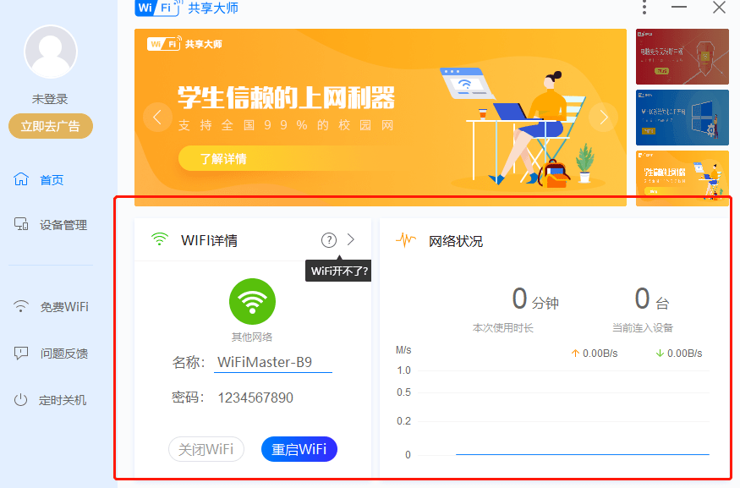Click the password value 1234567890
Screen dimensions: 740x488
tap(255, 398)
